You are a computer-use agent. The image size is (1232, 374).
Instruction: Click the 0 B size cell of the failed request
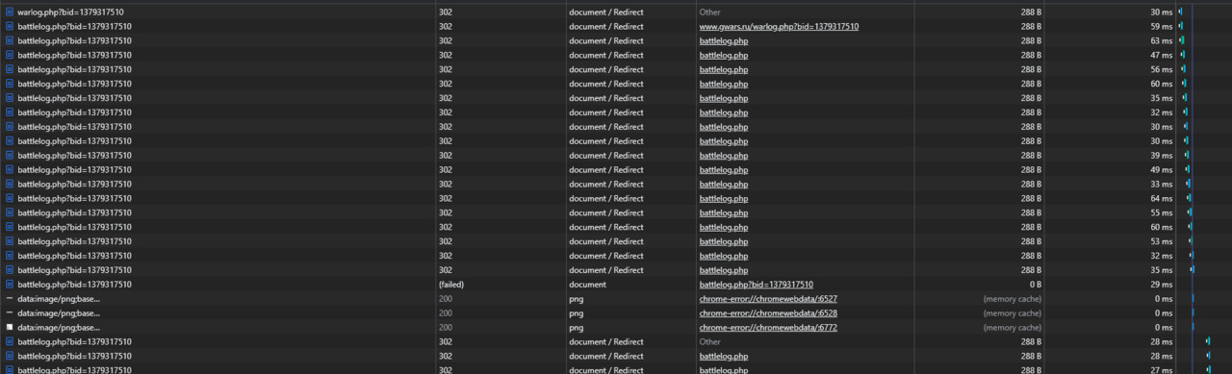tap(1035, 285)
